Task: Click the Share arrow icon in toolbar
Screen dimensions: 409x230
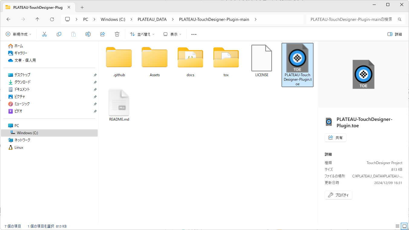Action: 103,34
